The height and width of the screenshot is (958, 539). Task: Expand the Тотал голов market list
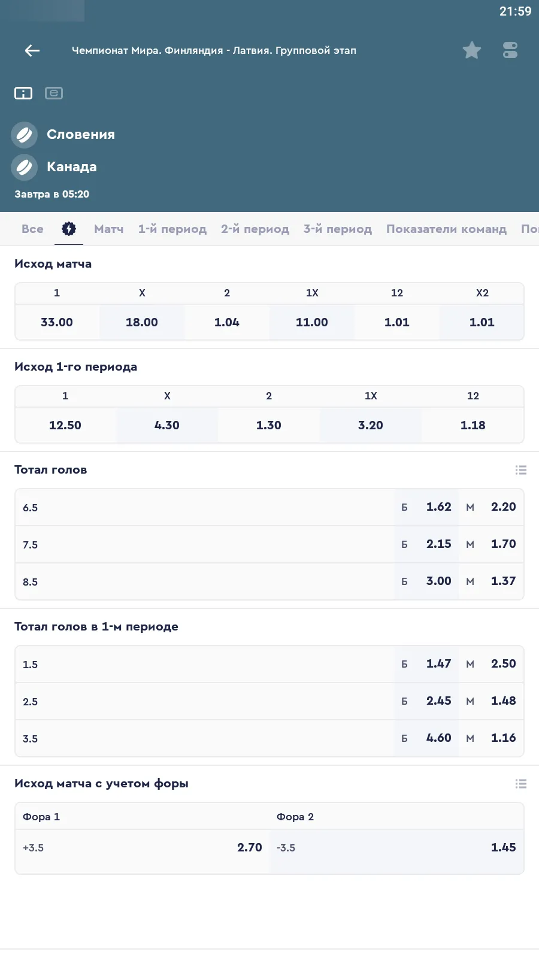pos(521,471)
